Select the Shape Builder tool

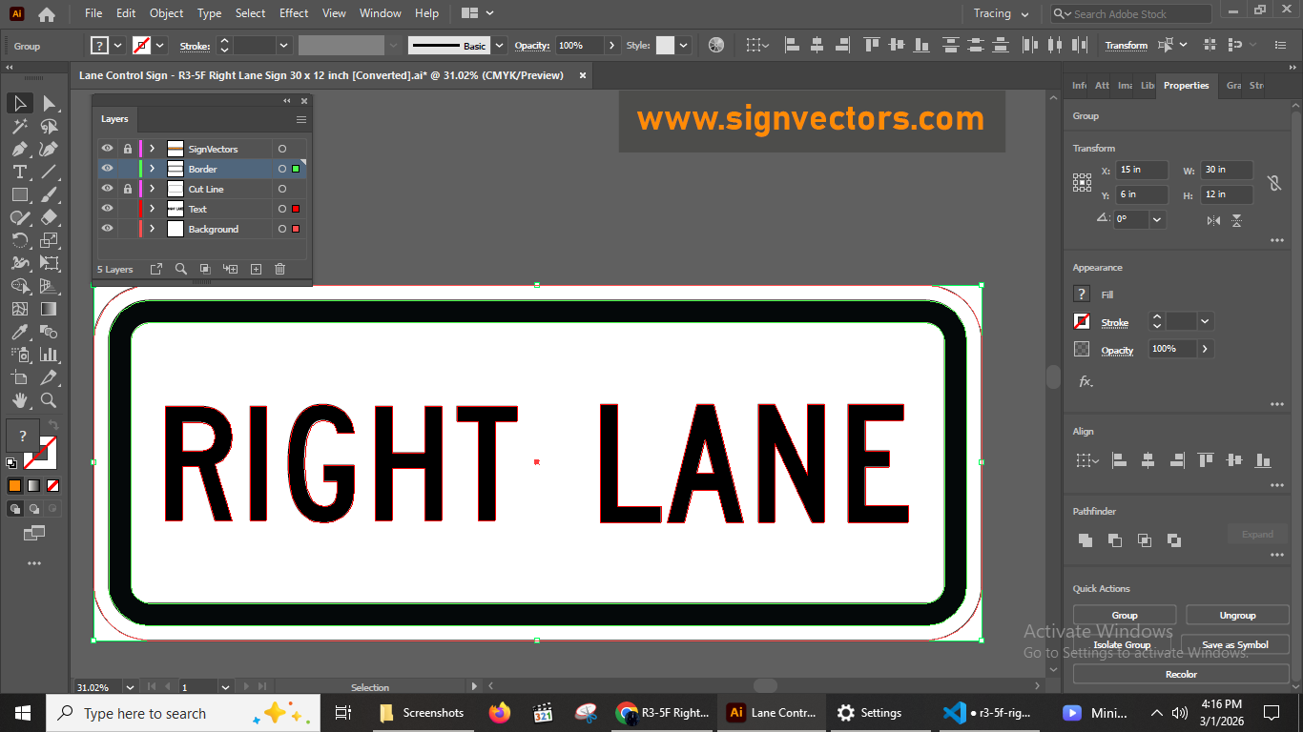pyautogui.click(x=20, y=286)
